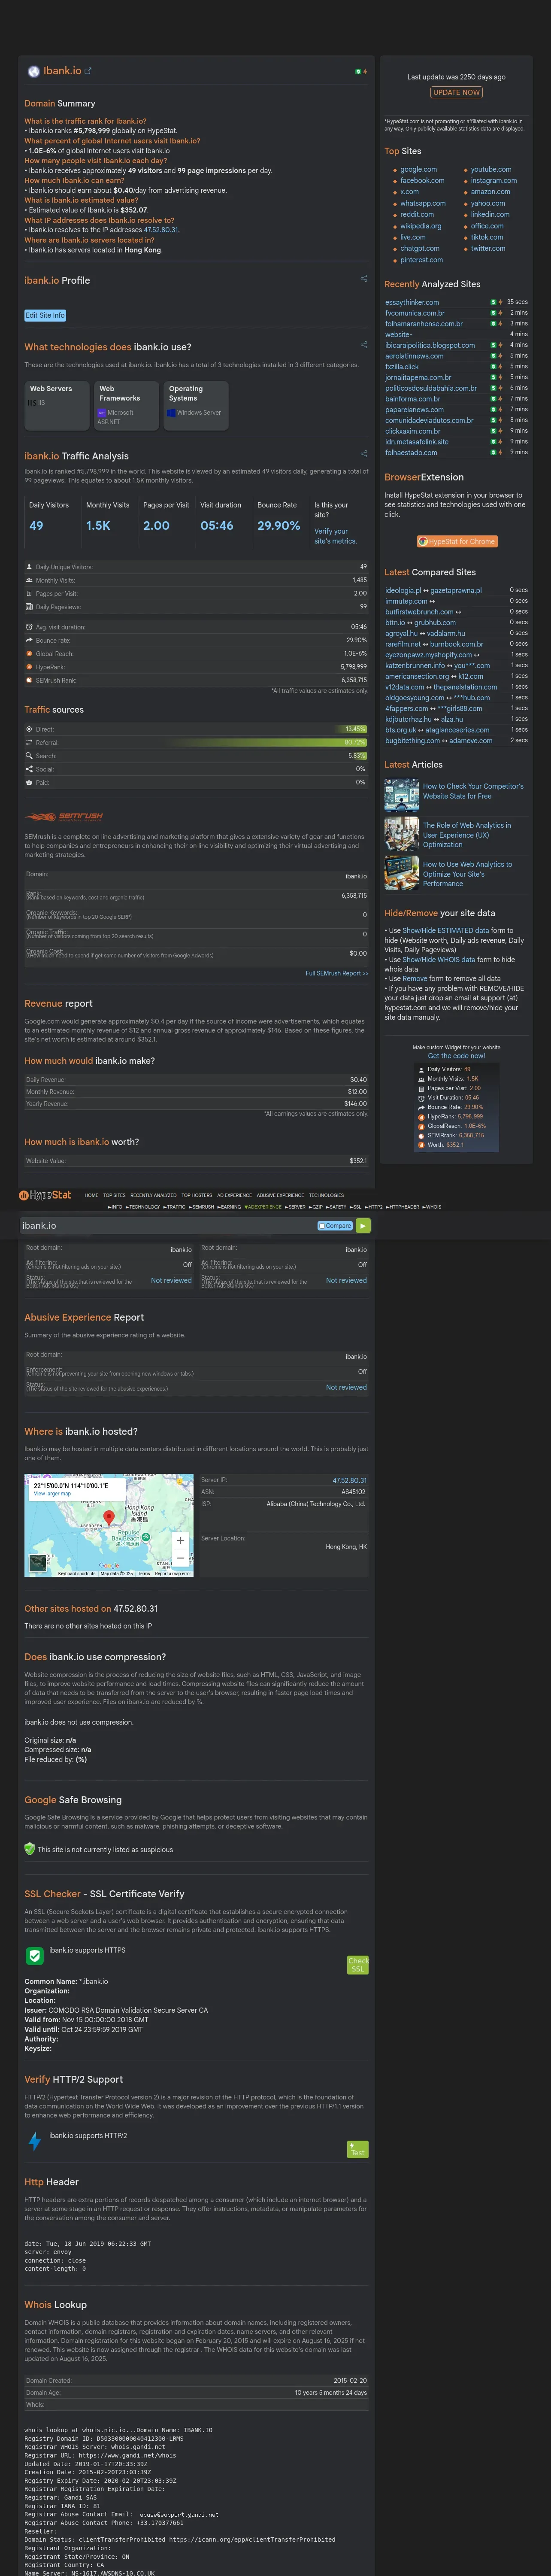The width and height of the screenshot is (551, 2576).
Task: Click the HTTP/2 Test button
Action: pyautogui.click(x=358, y=2149)
